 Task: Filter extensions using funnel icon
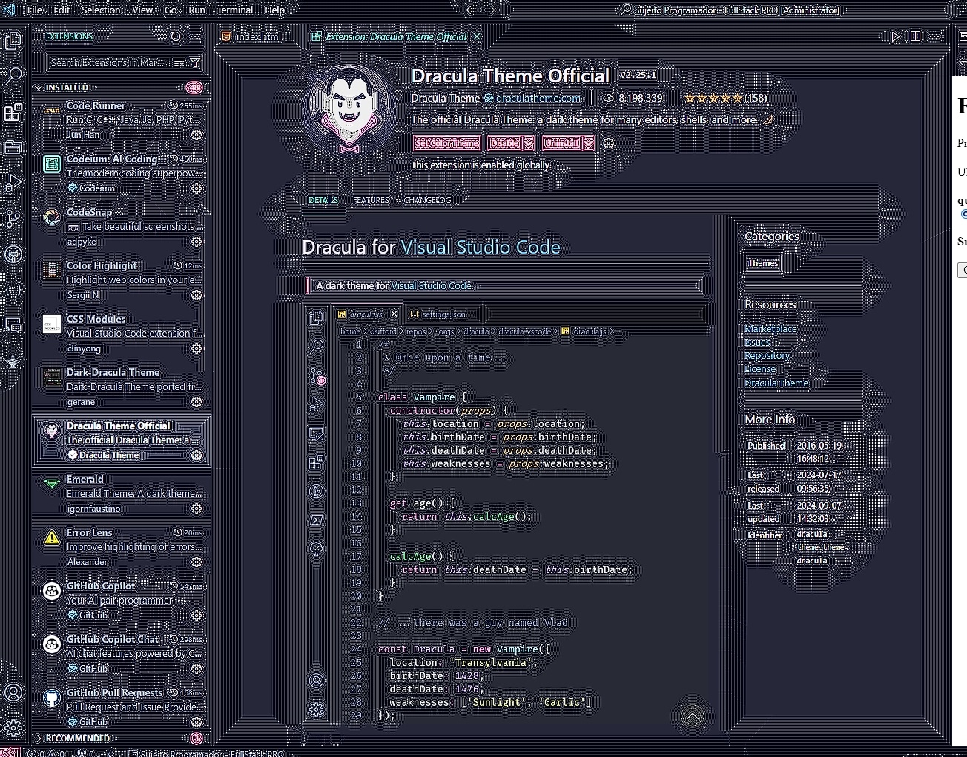pyautogui.click(x=195, y=63)
